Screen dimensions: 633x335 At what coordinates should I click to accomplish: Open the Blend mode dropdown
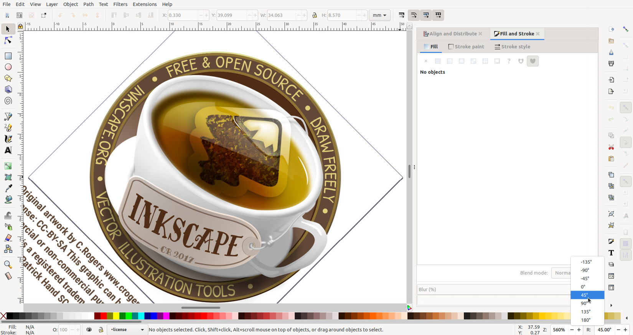[561, 273]
